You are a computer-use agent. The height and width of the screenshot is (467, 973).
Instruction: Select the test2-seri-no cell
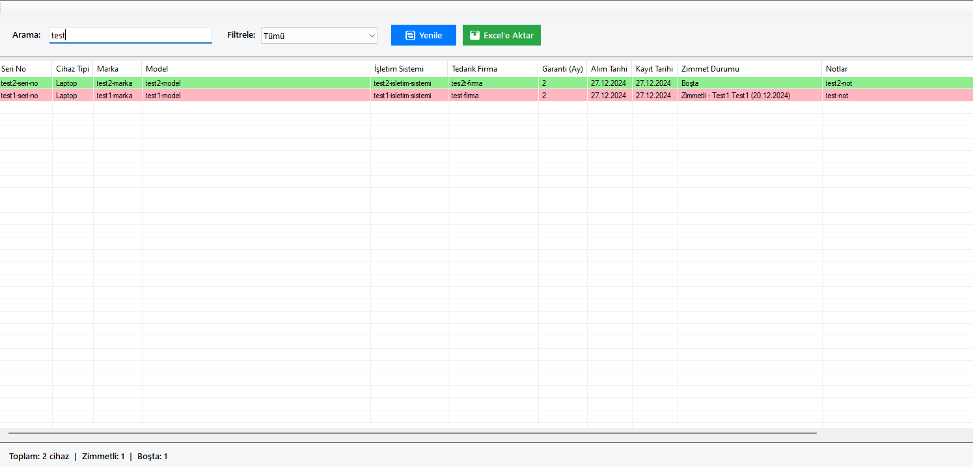pos(26,83)
